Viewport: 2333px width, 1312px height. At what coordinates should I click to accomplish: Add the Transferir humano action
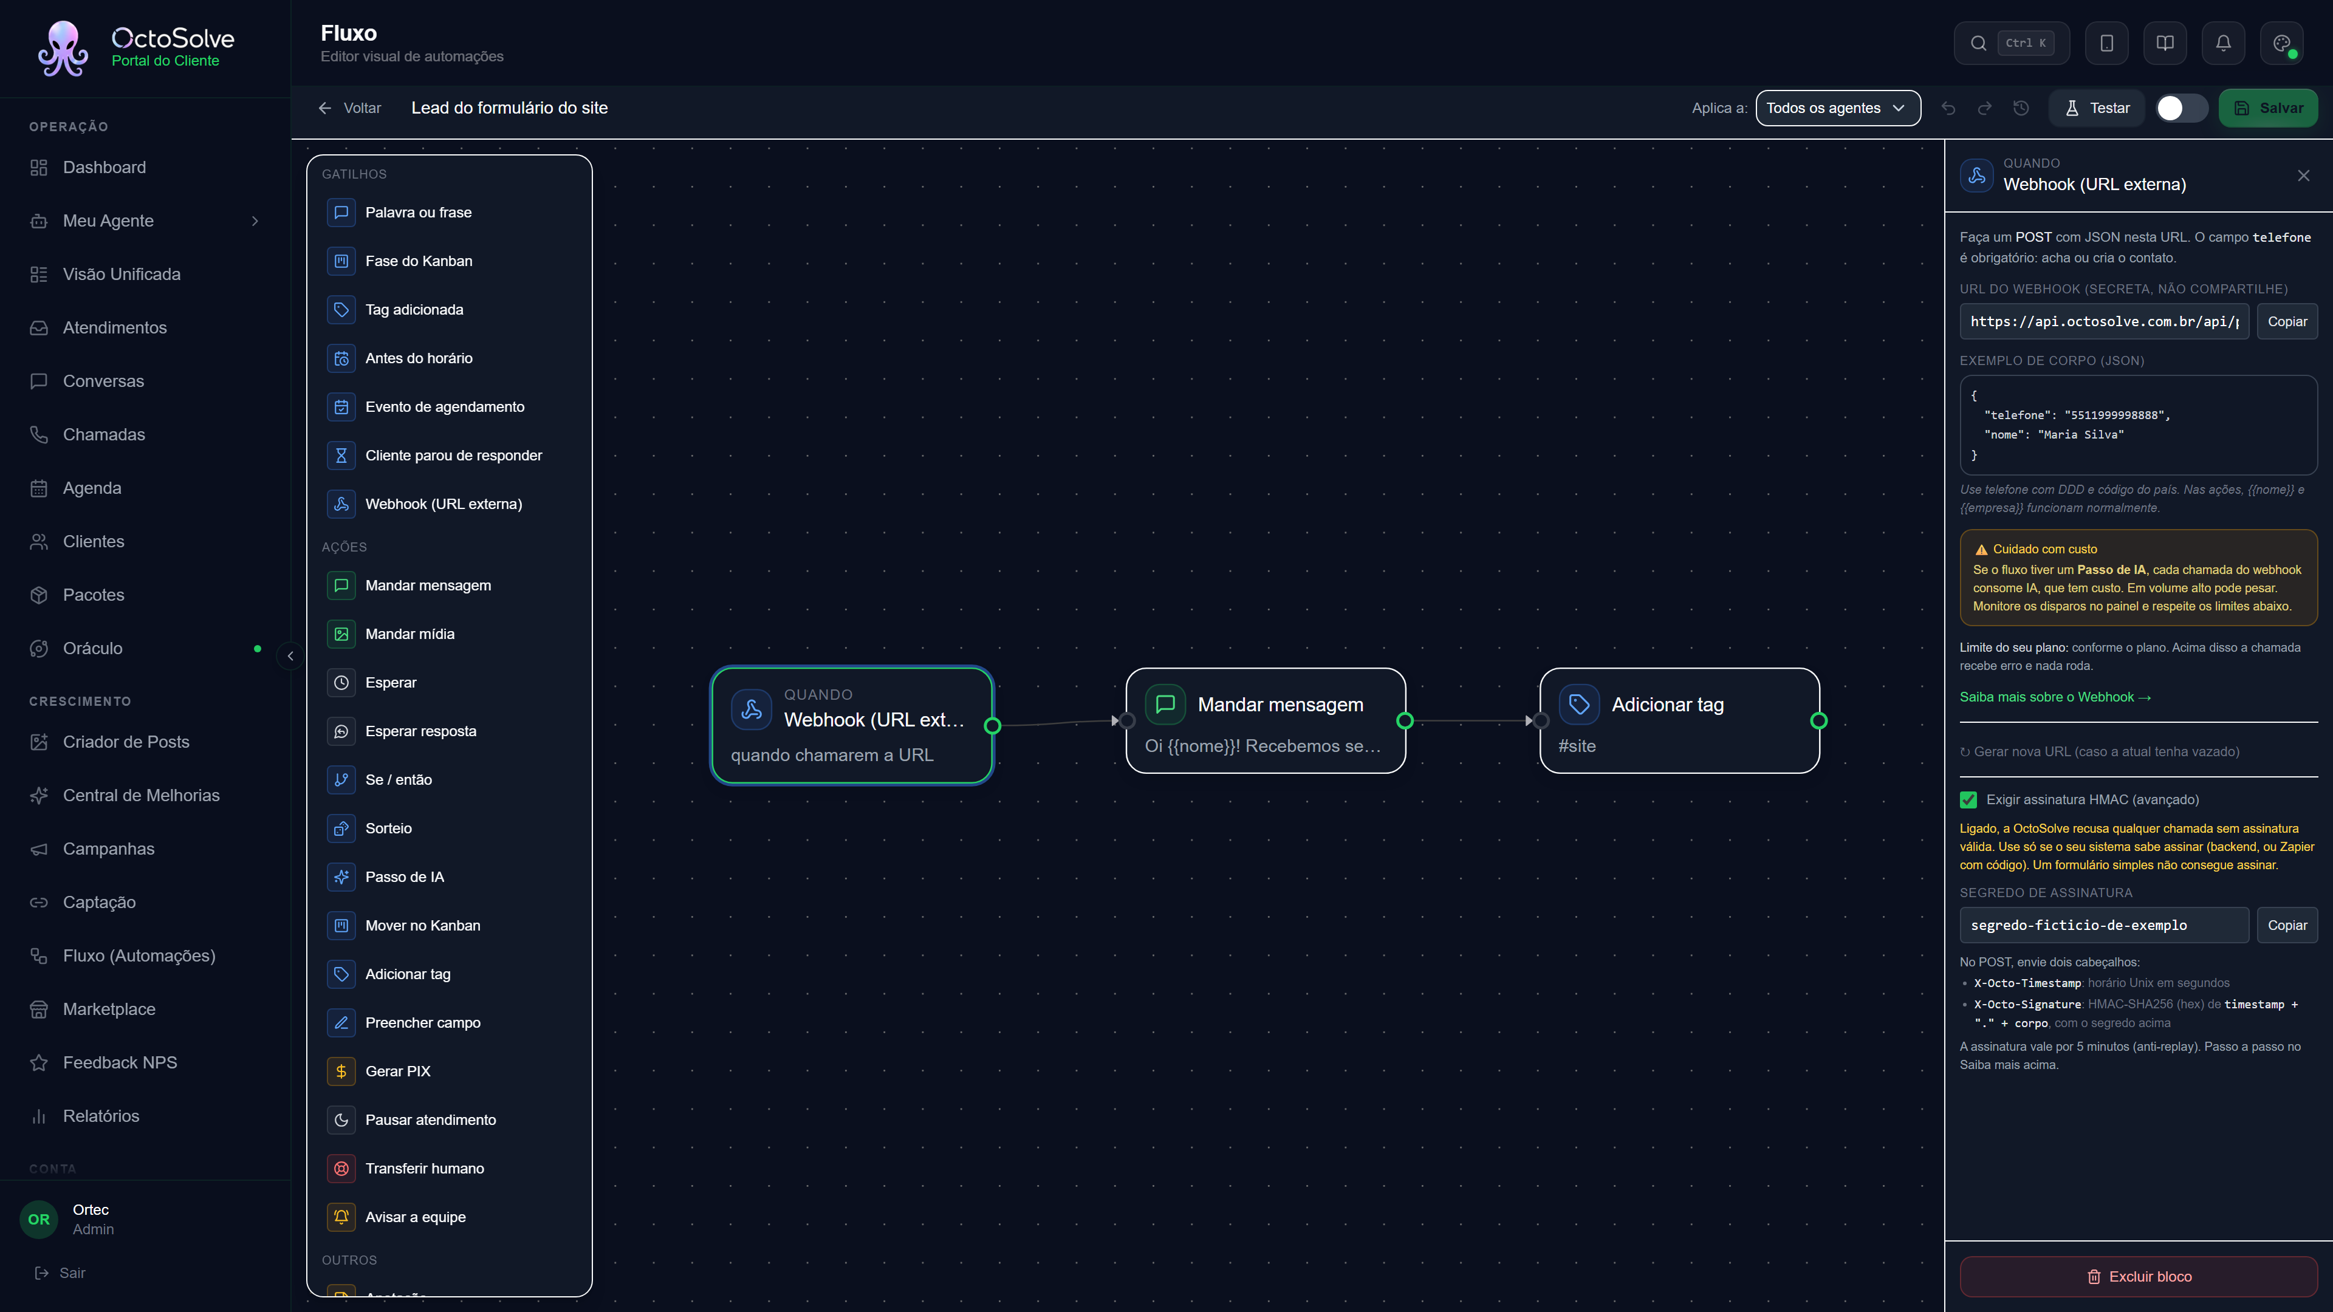point(449,1168)
